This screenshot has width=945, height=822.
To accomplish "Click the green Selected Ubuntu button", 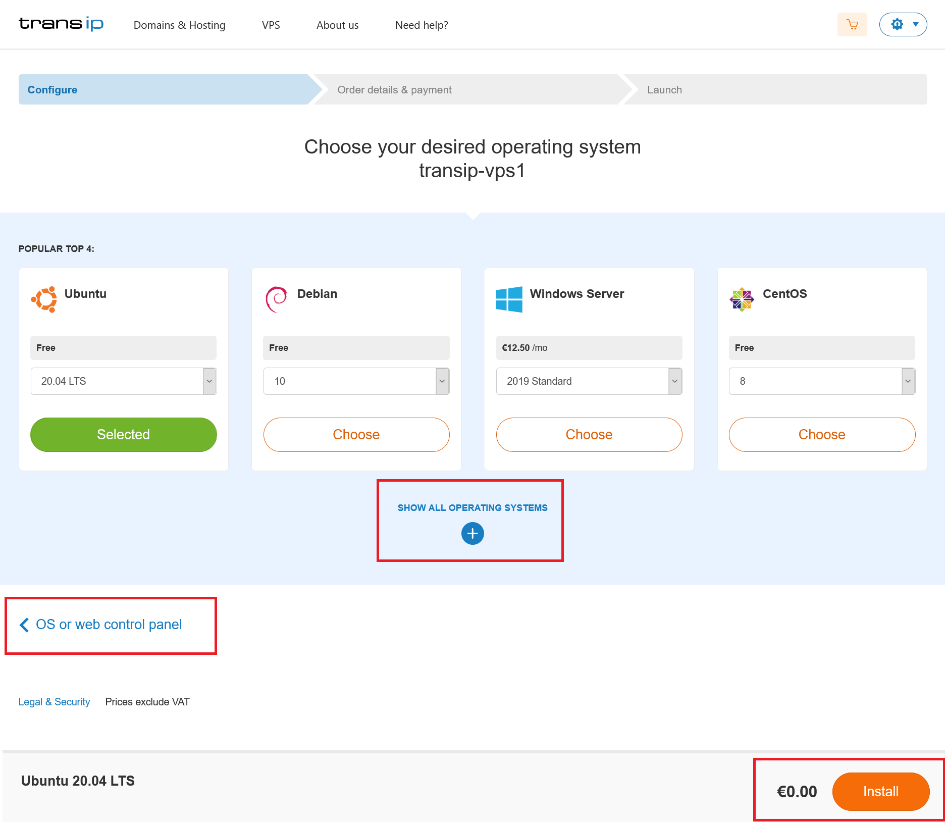I will (124, 435).
